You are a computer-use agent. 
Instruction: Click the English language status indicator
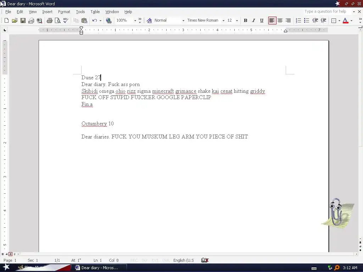[184, 260]
